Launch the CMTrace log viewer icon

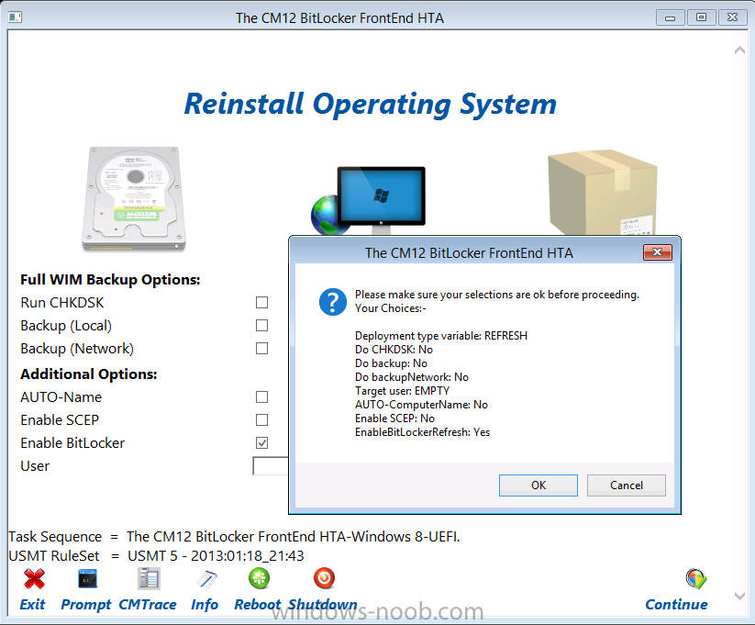point(149,578)
